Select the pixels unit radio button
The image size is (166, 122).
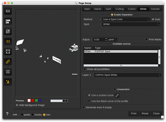coord(22,115)
